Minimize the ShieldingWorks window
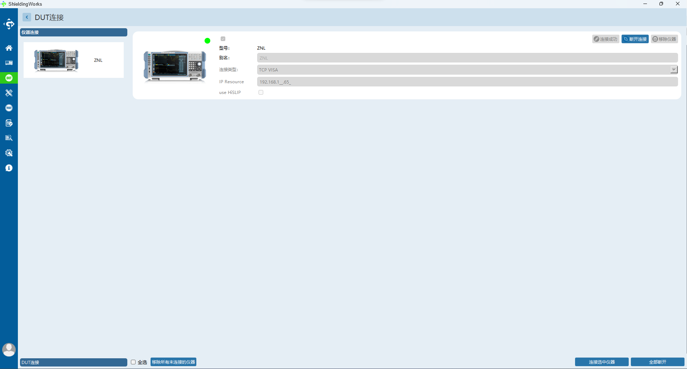Image resolution: width=687 pixels, height=369 pixels. tap(645, 4)
